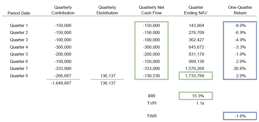Click the Quarterly Contribution column header
Screen dimensions: 259x122
tap(63, 10)
